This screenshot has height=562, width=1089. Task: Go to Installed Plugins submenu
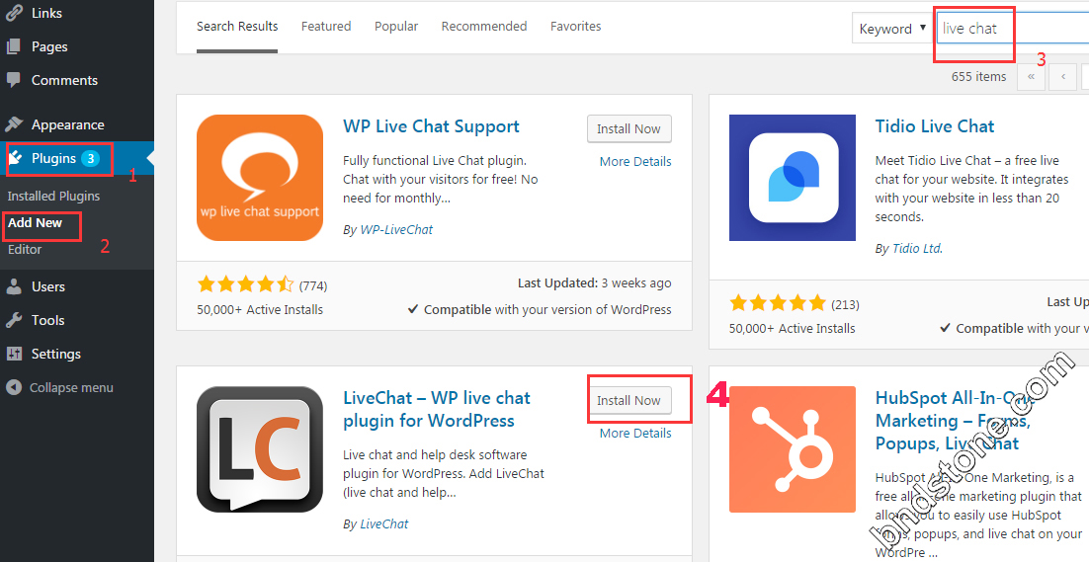pos(53,196)
